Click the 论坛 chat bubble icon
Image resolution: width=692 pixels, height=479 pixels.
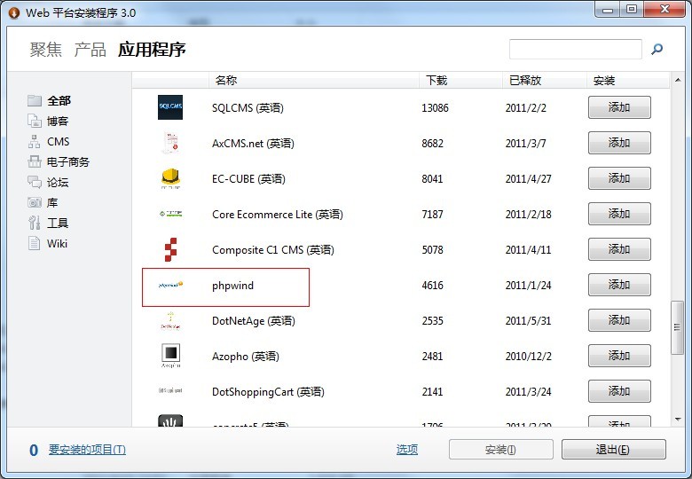point(35,182)
